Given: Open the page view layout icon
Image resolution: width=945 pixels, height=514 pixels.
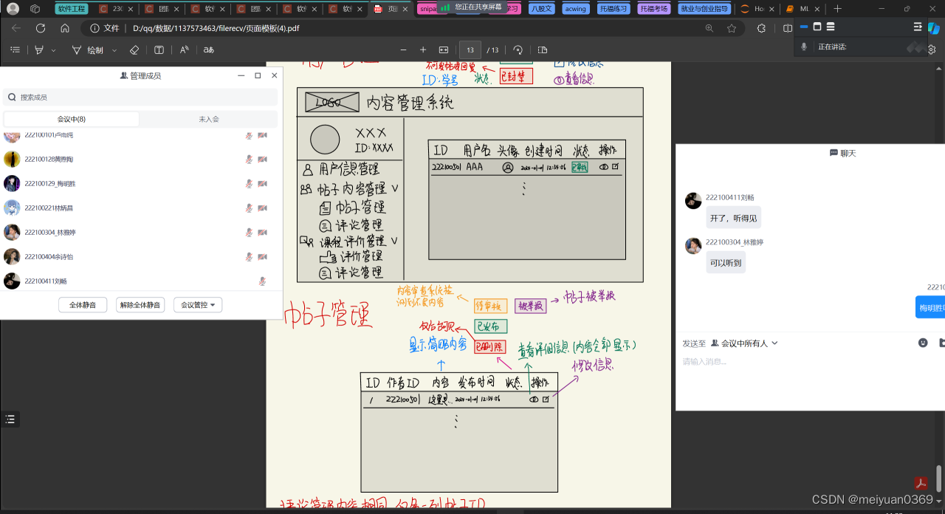Looking at the screenshot, I should click(x=543, y=49).
